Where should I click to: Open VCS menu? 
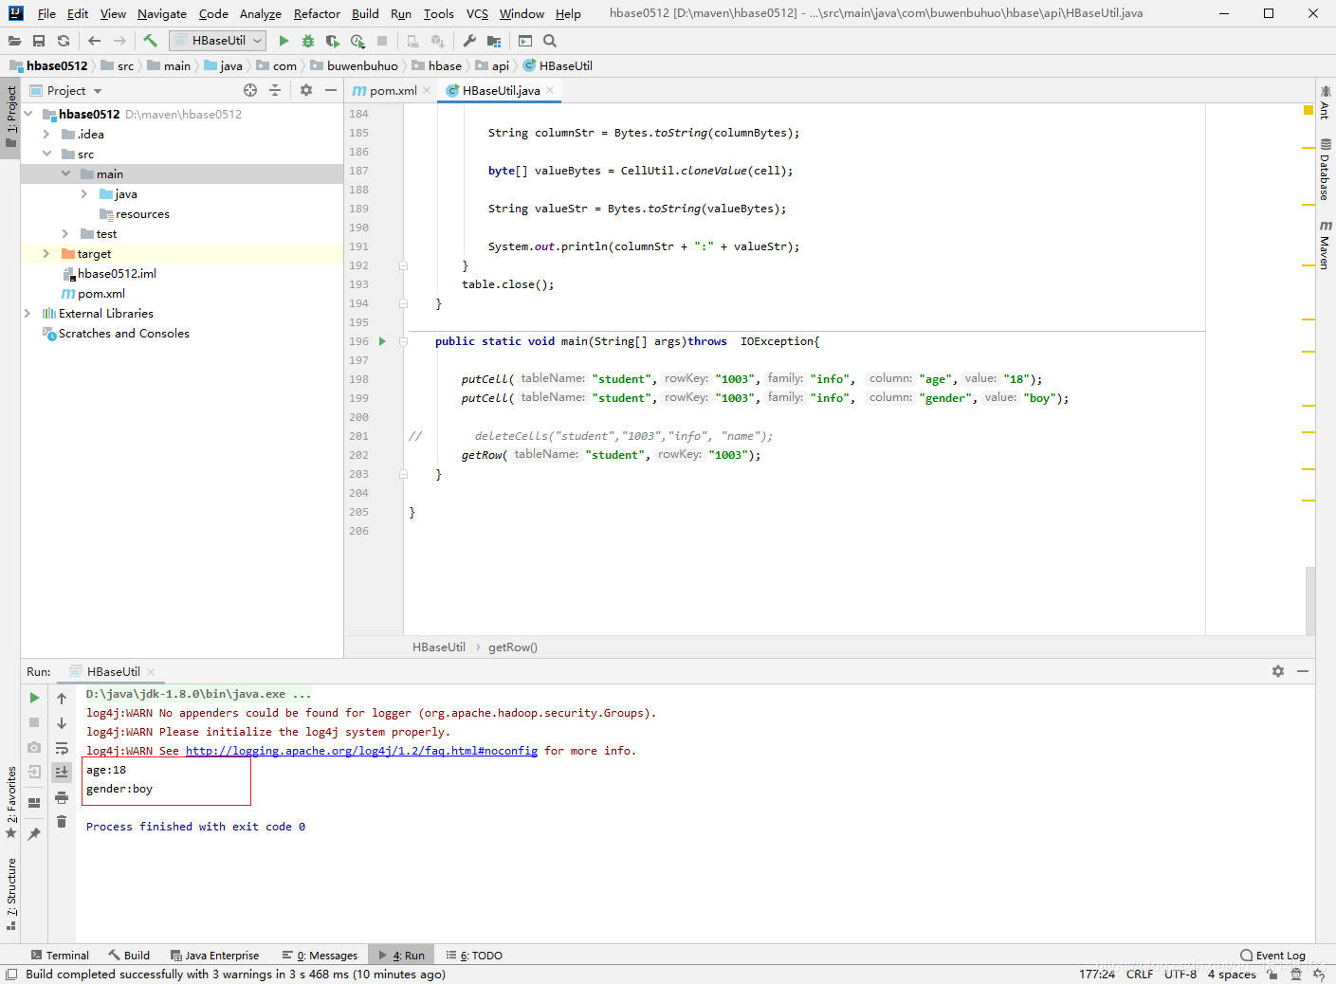(x=477, y=14)
